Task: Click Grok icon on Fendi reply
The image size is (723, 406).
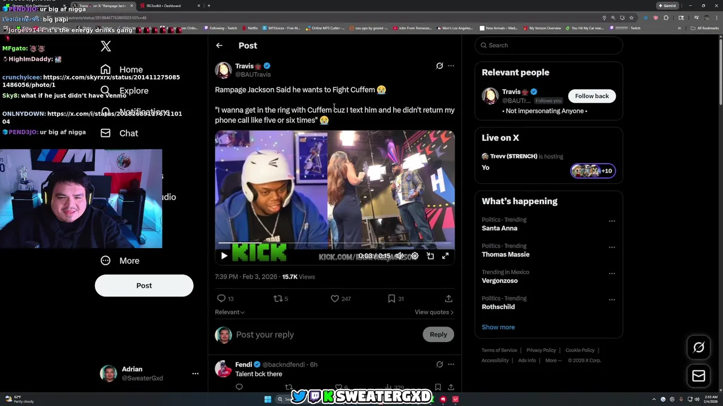Action: pyautogui.click(x=439, y=364)
